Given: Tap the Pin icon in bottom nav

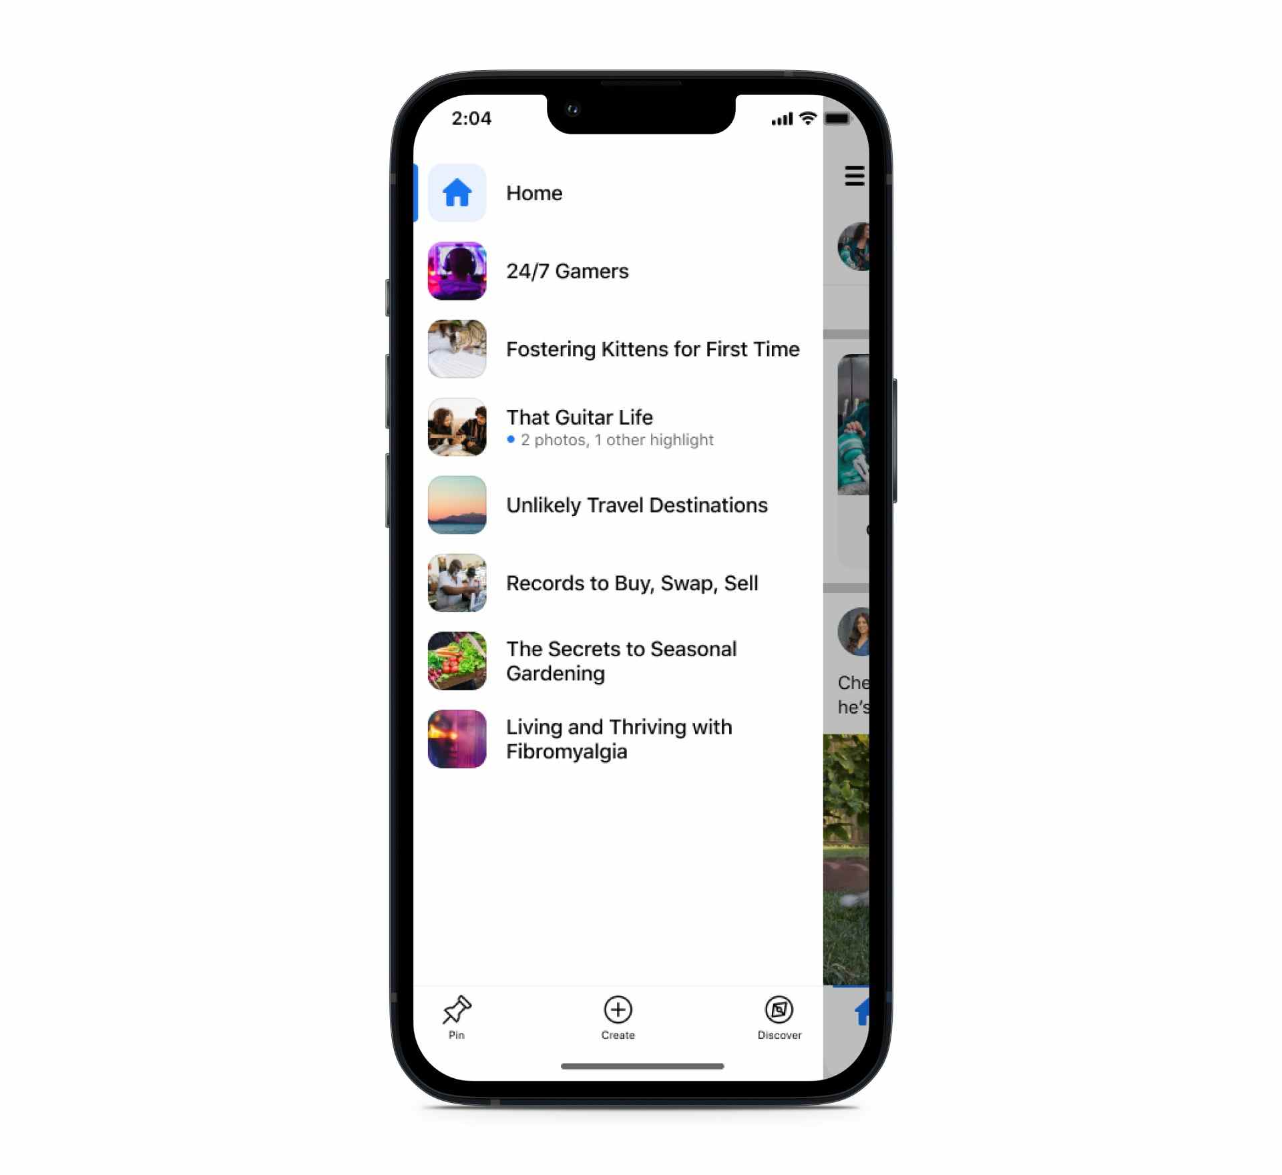Looking at the screenshot, I should (457, 1009).
